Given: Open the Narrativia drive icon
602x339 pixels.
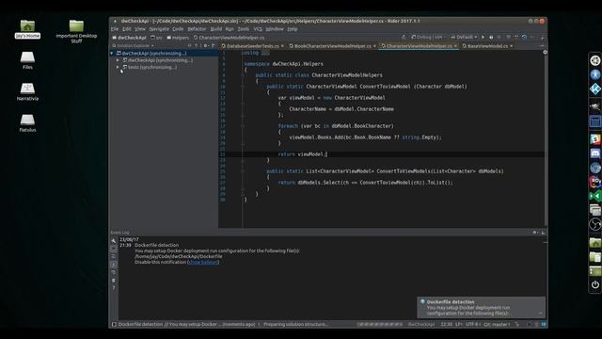Looking at the screenshot, I should pyautogui.click(x=27, y=92).
